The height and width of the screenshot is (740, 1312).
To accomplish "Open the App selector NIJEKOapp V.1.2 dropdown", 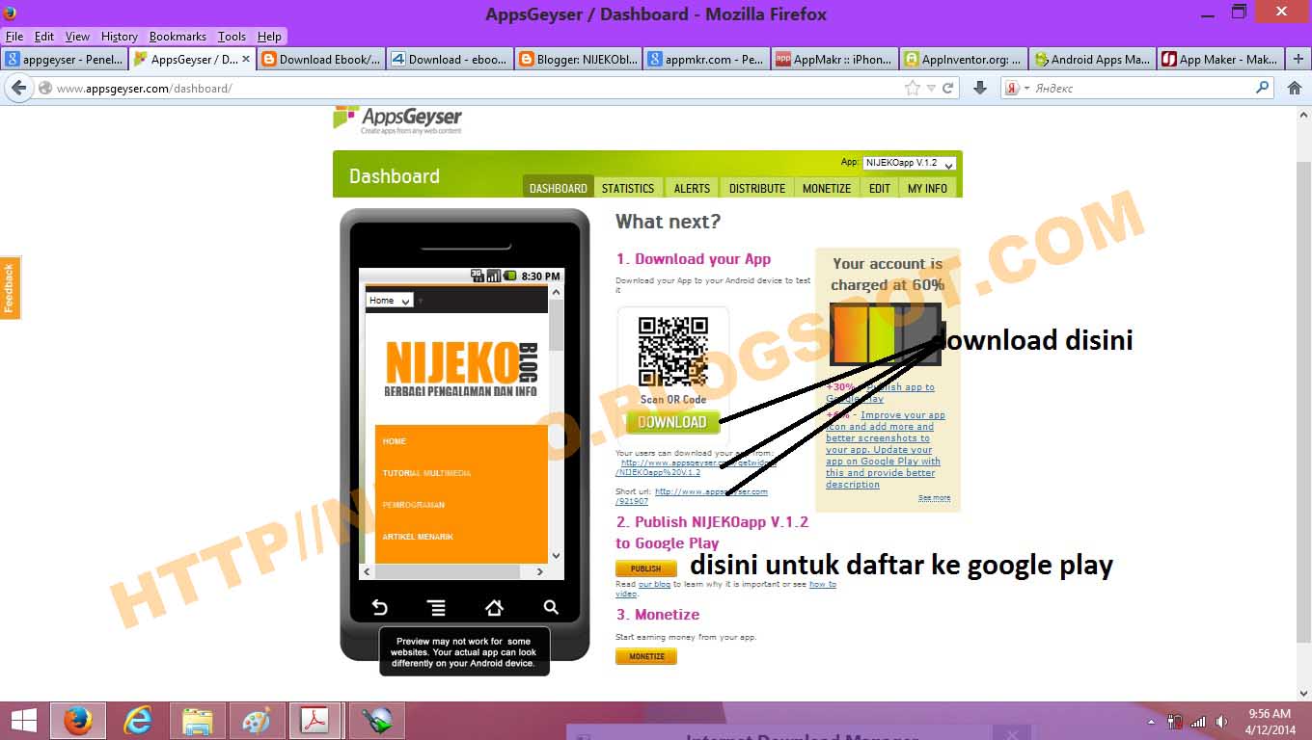I will click(x=909, y=164).
